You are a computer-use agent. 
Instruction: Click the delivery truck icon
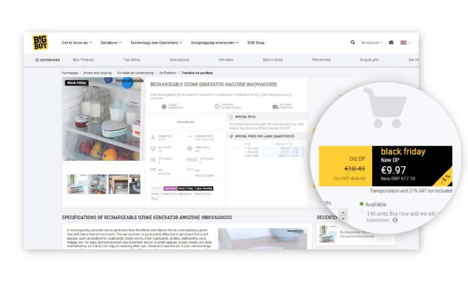pyautogui.click(x=275, y=107)
